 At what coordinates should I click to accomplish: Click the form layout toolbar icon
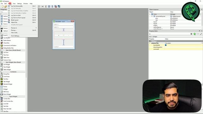point(52,6)
